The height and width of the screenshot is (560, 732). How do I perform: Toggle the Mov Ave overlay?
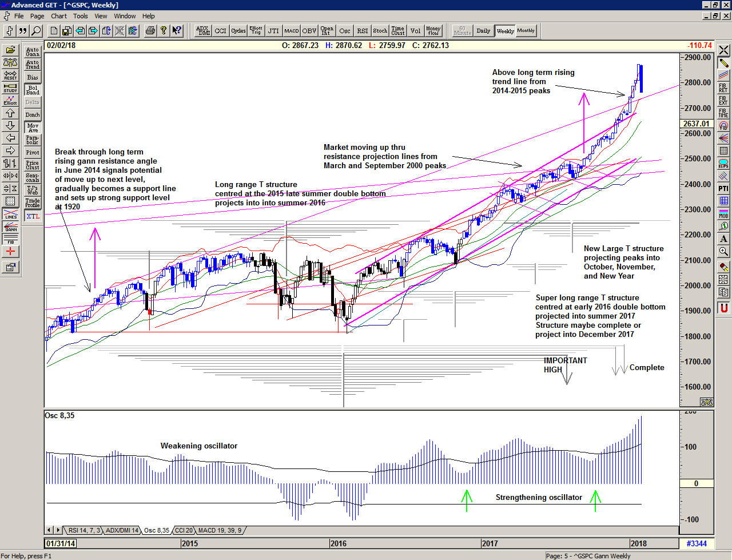(x=33, y=128)
